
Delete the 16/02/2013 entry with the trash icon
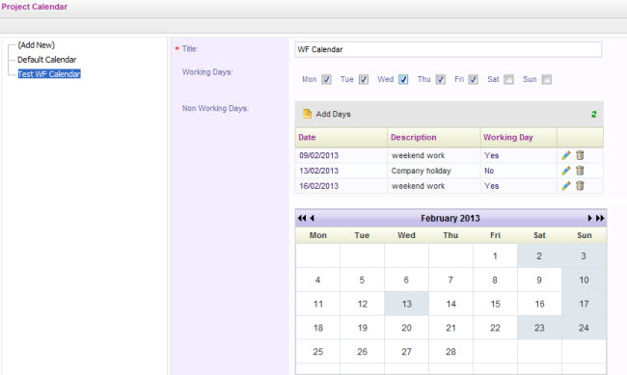(580, 185)
